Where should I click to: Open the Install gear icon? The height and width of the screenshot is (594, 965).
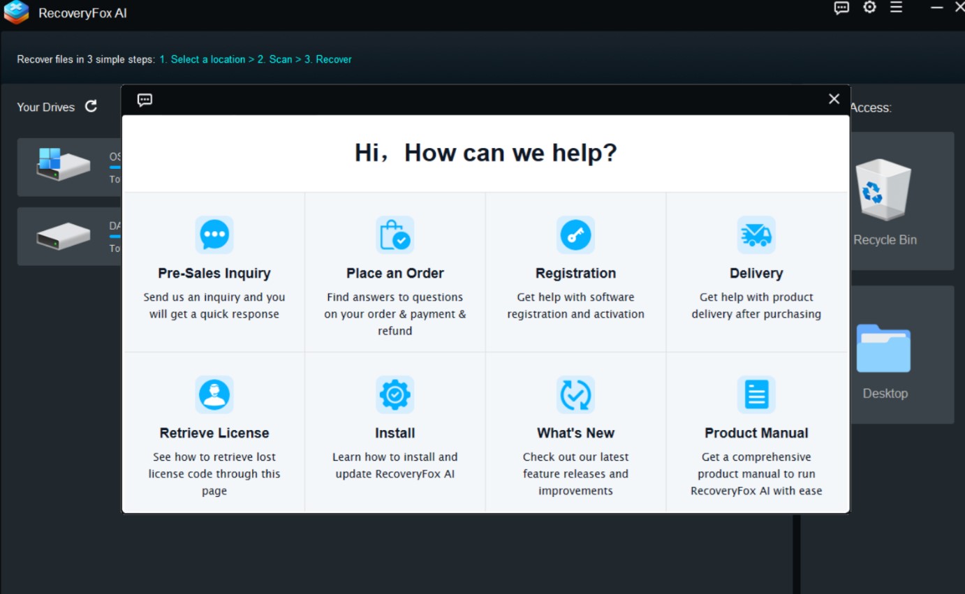(395, 395)
